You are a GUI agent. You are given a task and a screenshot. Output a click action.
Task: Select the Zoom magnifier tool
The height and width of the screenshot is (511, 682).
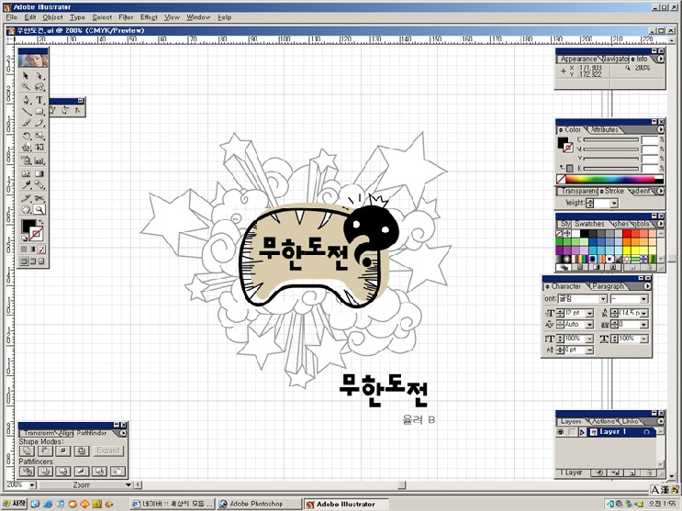pyautogui.click(x=39, y=209)
